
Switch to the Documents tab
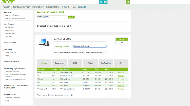pyautogui.click(x=60, y=63)
